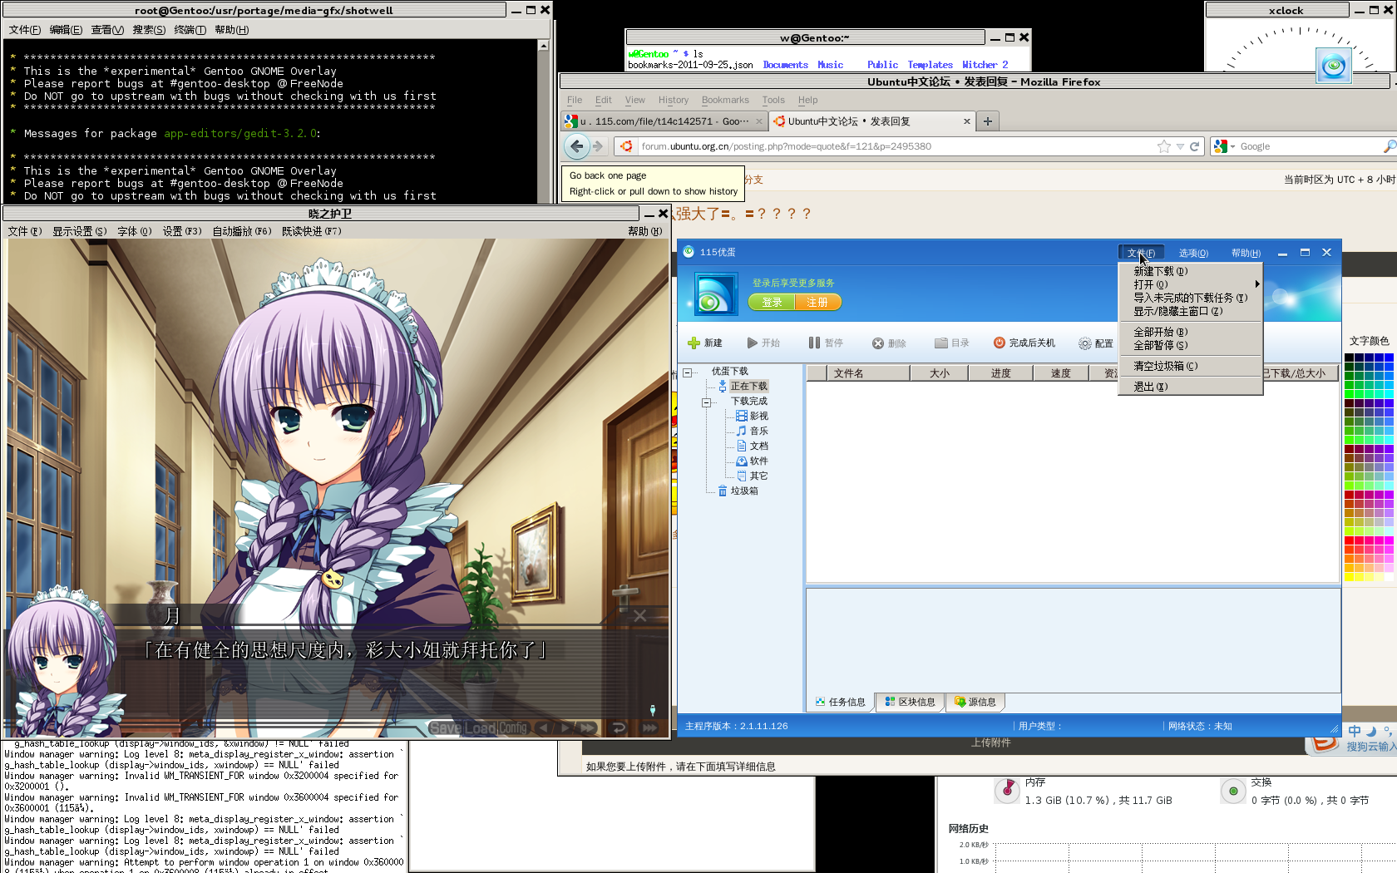Open the 帮助 menu in 115优蛋
Viewport: 1397px width, 873px height.
tap(1246, 253)
